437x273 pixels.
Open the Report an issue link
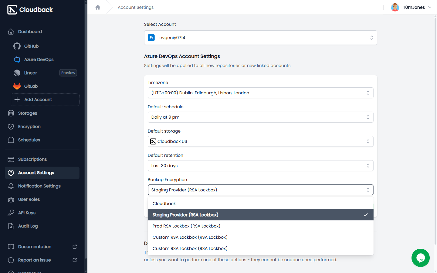tap(42, 260)
